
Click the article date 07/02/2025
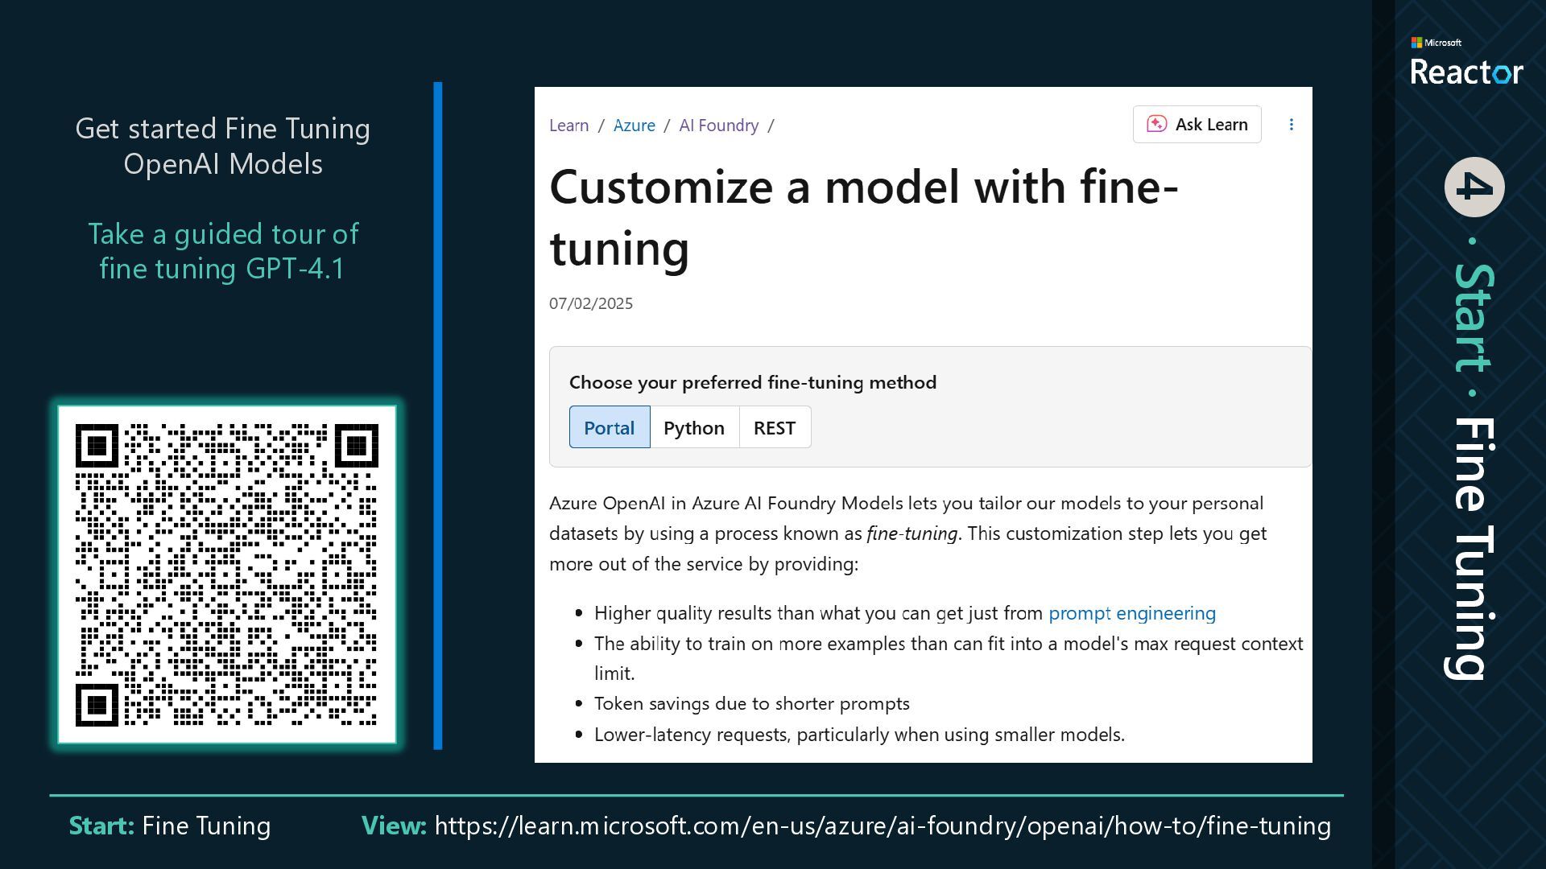click(x=591, y=303)
